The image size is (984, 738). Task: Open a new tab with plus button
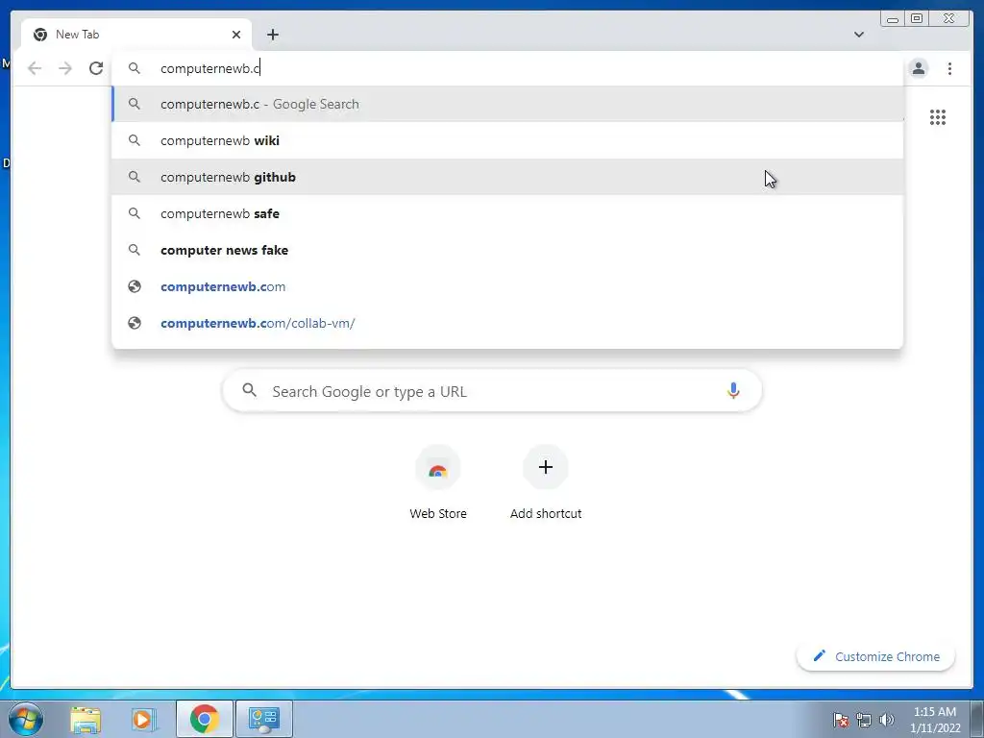(x=272, y=35)
